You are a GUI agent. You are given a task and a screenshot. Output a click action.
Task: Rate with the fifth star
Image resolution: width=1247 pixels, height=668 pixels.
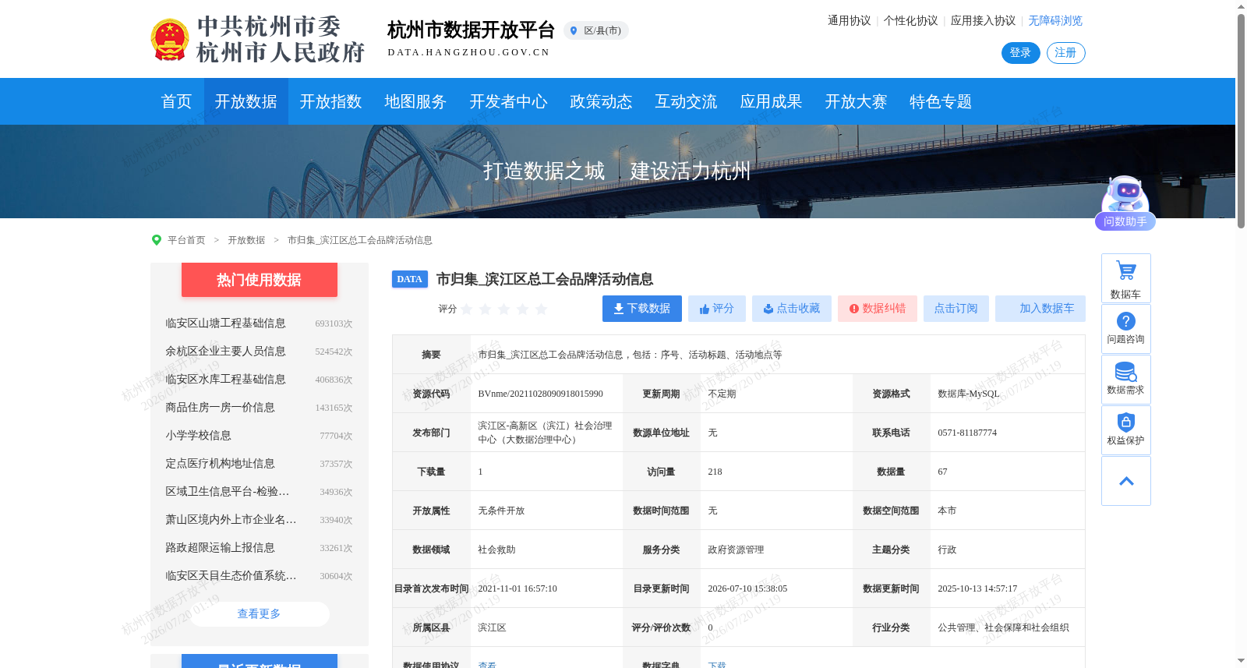(542, 309)
